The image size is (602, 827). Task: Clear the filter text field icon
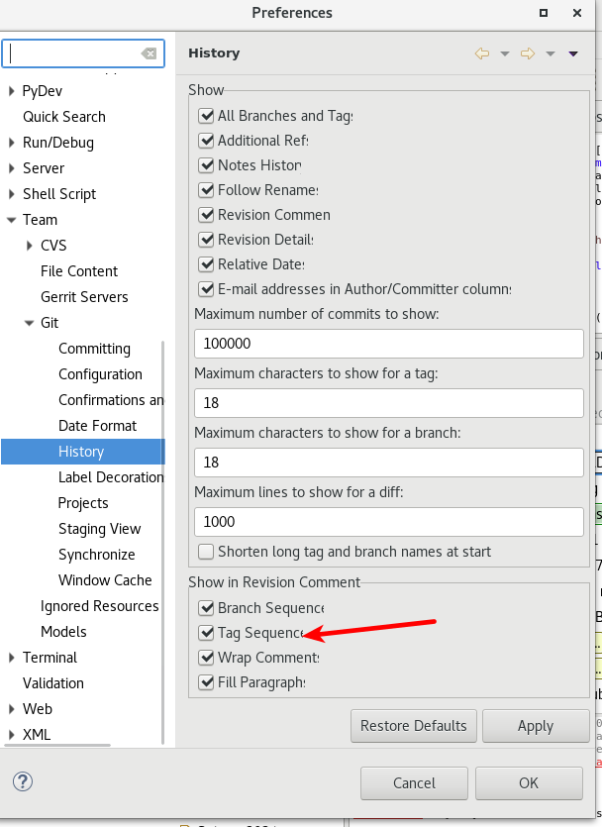tap(149, 53)
